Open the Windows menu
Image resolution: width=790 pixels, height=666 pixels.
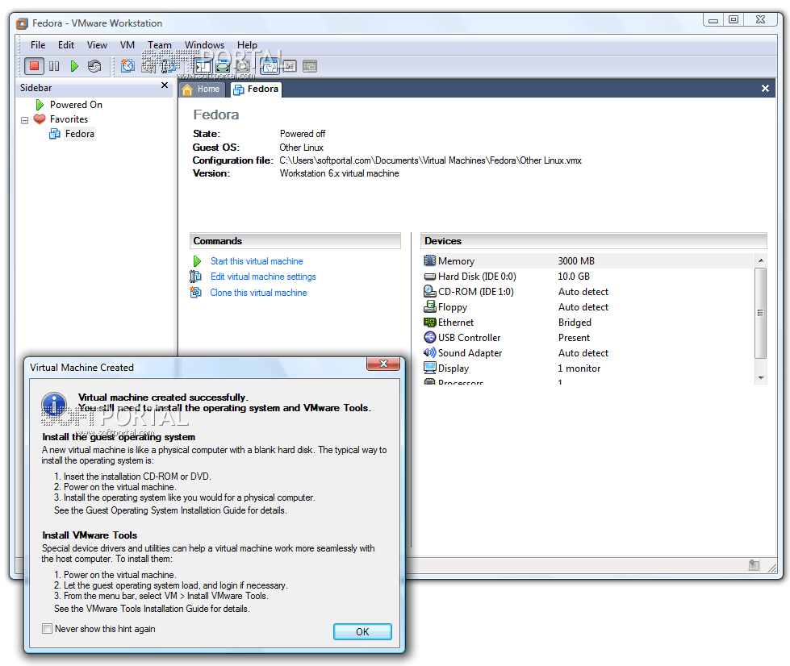coord(204,45)
